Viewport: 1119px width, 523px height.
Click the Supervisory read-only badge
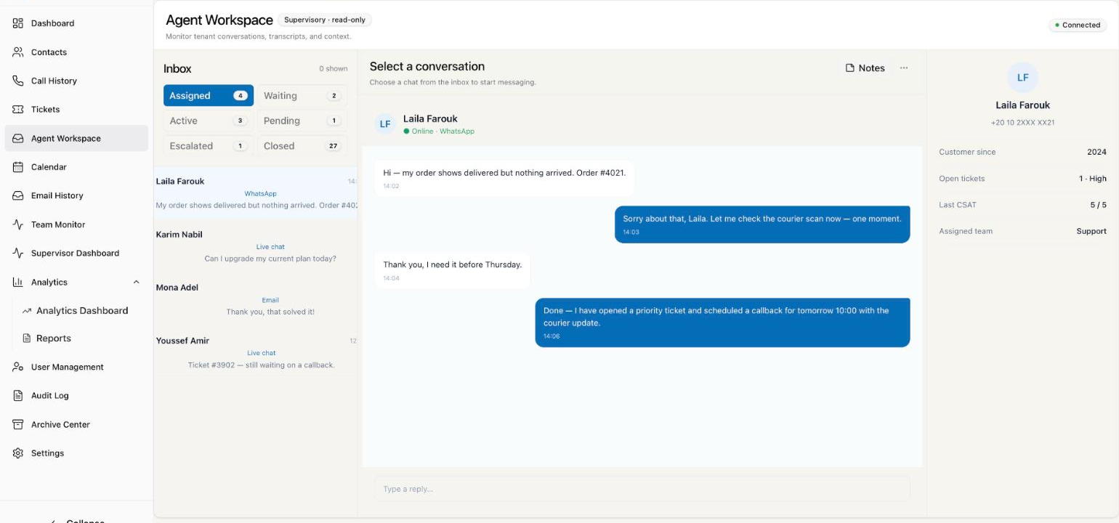click(325, 20)
